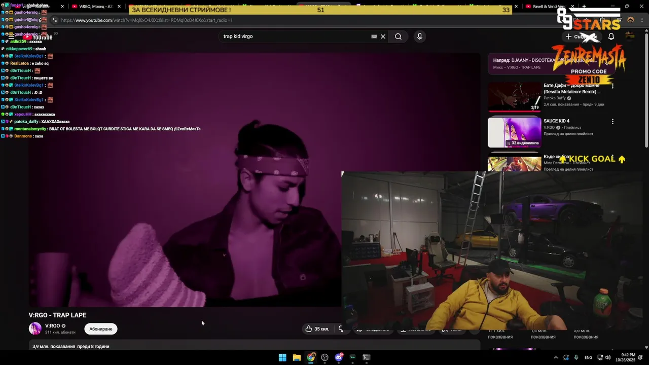Open OBS Studio from the taskbar
Screen dimensions: 649x365
[324, 357]
